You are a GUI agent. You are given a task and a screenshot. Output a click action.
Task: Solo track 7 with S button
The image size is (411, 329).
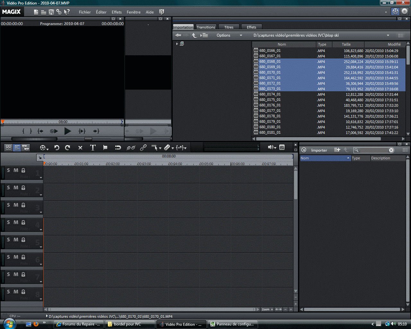pos(8,274)
